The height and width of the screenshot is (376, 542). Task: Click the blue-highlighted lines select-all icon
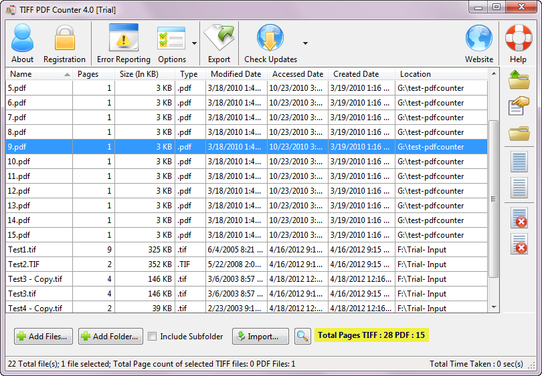pyautogui.click(x=519, y=162)
